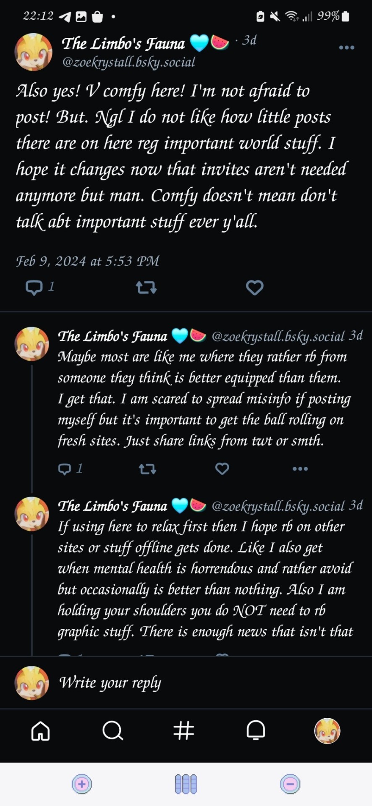Open the main post author's avatar

[33, 52]
